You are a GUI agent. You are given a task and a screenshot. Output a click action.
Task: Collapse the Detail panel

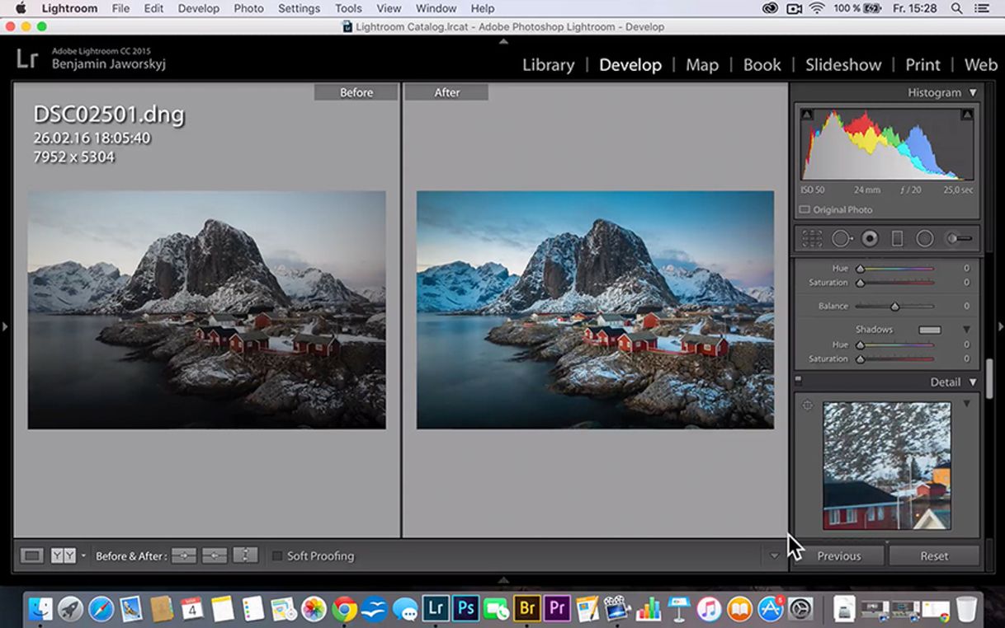[973, 382]
